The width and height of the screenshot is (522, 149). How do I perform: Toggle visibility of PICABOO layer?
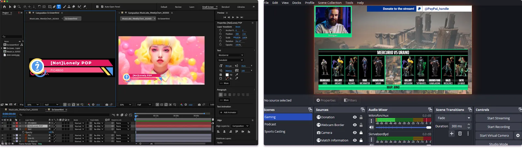[2, 123]
